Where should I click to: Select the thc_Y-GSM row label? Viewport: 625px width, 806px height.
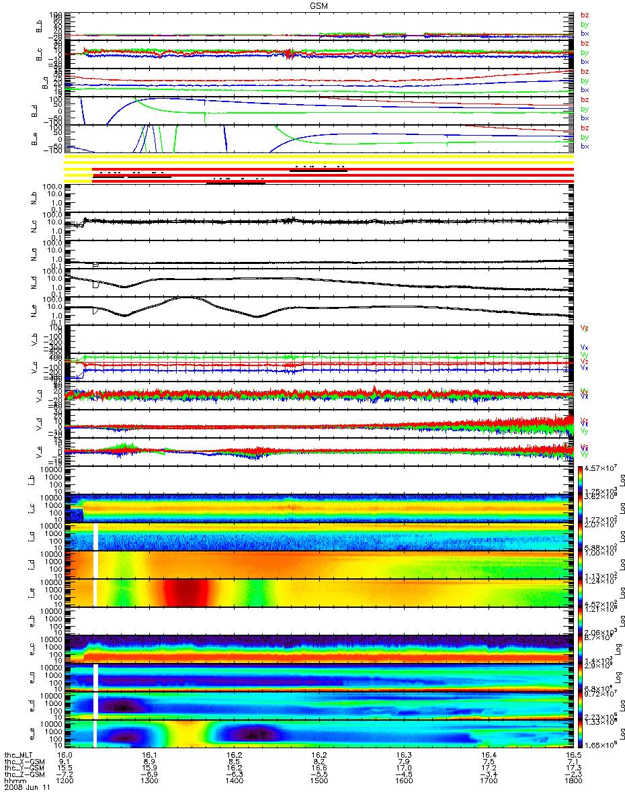pos(26,766)
